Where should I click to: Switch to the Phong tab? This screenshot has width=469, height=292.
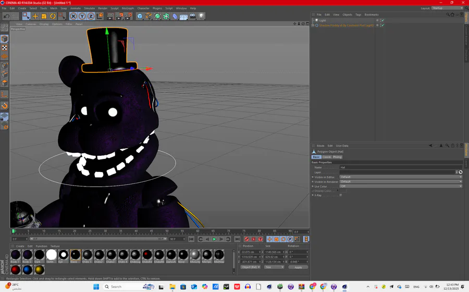pos(337,157)
